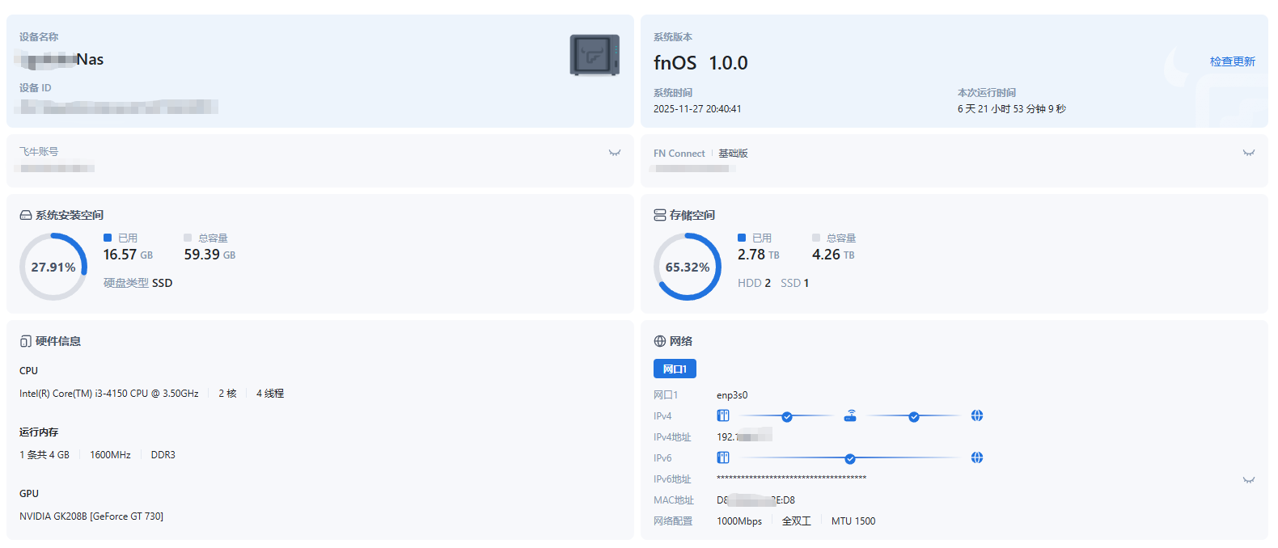This screenshot has width=1278, height=548.
Task: Click the IPv4地址 value starting 192
Action: [744, 436]
